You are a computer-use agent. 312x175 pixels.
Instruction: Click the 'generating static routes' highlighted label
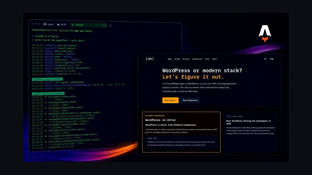pyautogui.click(x=48, y=94)
